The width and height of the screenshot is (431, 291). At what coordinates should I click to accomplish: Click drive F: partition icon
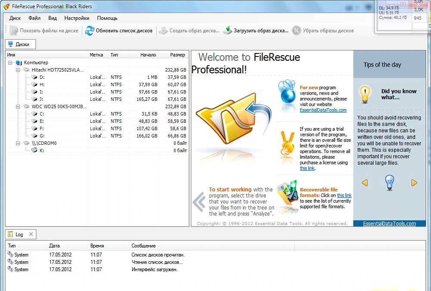(x=34, y=128)
